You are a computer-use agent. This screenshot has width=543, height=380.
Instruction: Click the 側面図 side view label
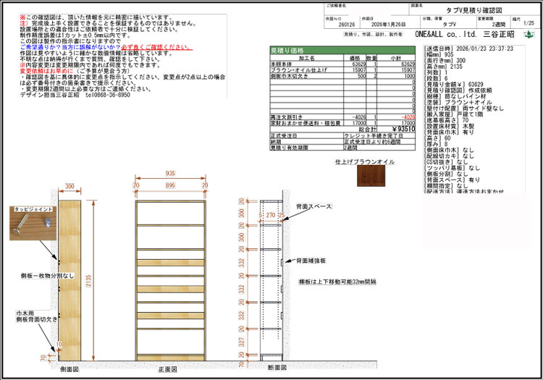click(x=70, y=369)
